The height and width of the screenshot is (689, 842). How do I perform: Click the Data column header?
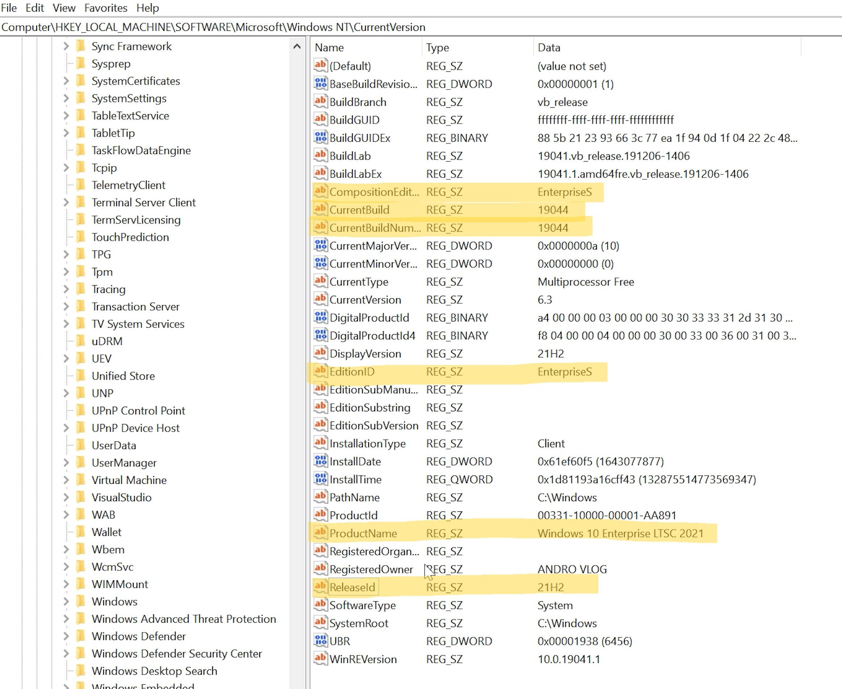pyautogui.click(x=549, y=47)
